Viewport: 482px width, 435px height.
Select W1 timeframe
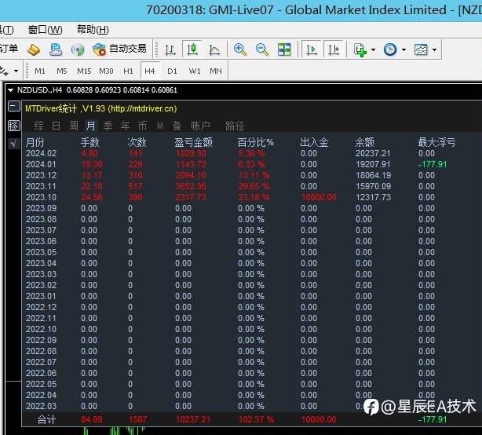click(x=195, y=71)
